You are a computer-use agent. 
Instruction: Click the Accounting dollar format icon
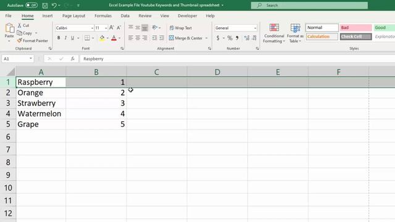(218, 38)
